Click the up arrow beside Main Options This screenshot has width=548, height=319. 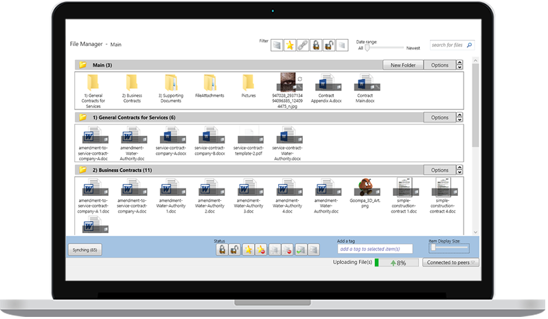[459, 63]
